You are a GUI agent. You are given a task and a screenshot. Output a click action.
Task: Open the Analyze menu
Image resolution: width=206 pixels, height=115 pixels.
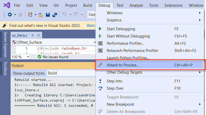click(x=136, y=5)
